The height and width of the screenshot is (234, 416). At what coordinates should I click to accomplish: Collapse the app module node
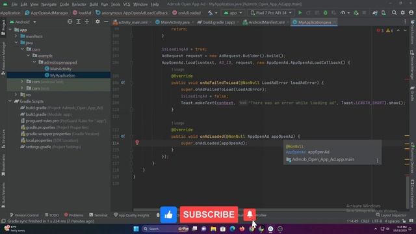[x=10, y=30]
